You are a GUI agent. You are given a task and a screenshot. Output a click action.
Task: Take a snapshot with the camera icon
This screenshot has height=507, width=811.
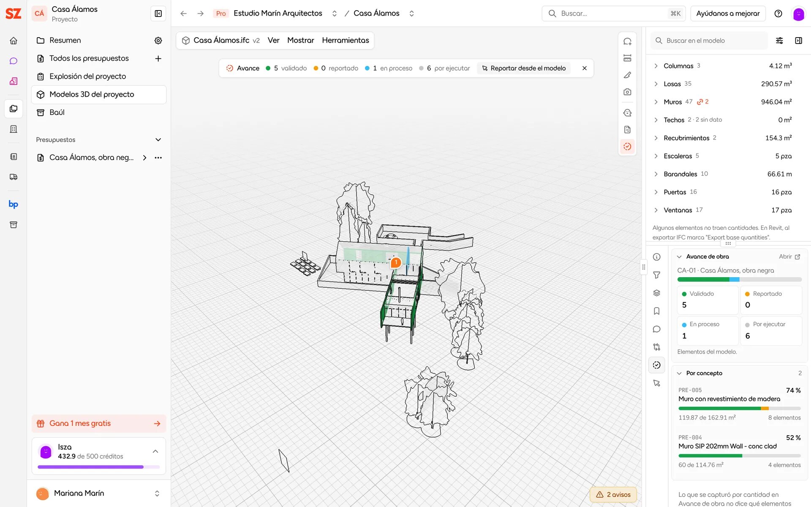click(x=627, y=92)
